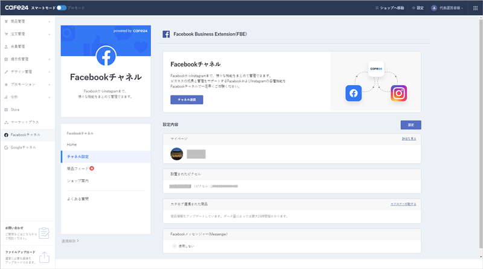The height and width of the screenshot is (269, 483).
Task: Expand the 商品管理 sidebar menu arrow
Action: tap(50, 22)
